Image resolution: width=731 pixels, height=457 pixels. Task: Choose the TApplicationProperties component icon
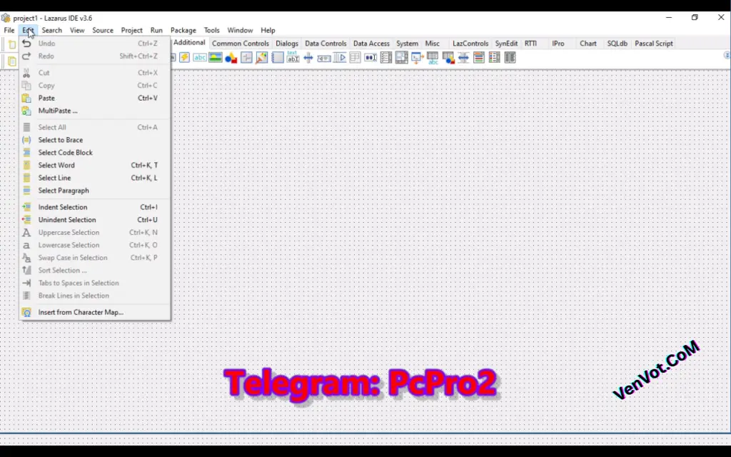pos(417,57)
